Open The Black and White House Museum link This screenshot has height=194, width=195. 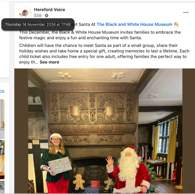point(134,24)
